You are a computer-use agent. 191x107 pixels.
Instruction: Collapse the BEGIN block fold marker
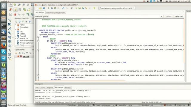38,37
